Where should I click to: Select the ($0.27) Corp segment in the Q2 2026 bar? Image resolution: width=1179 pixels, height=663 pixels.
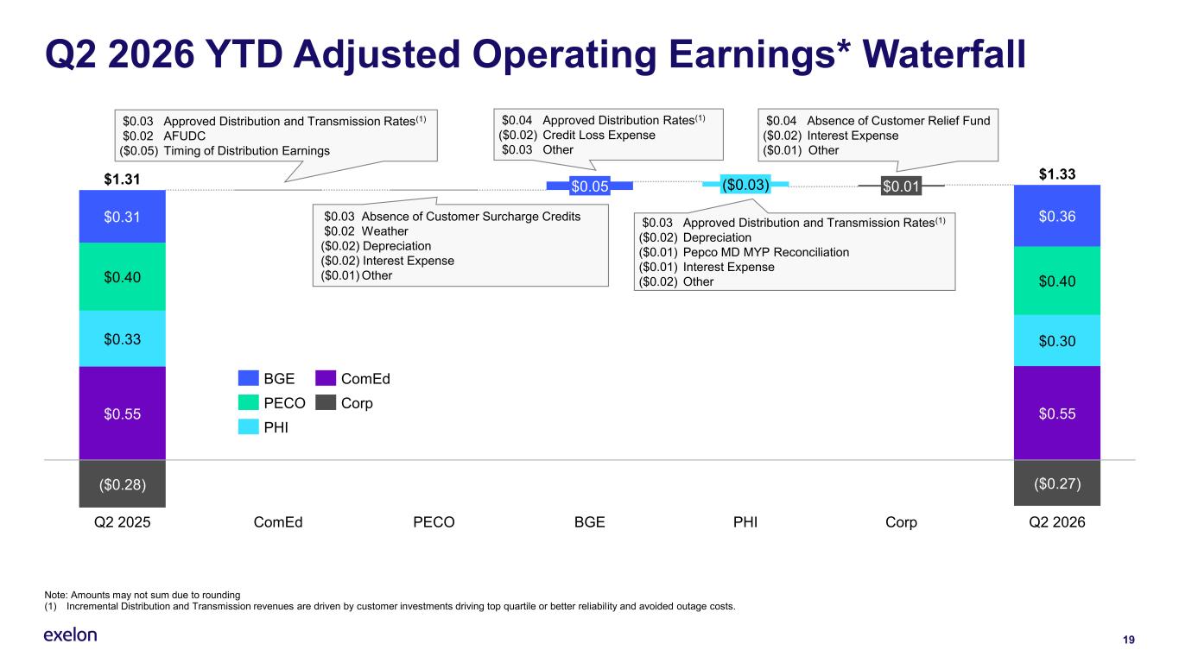1056,483
